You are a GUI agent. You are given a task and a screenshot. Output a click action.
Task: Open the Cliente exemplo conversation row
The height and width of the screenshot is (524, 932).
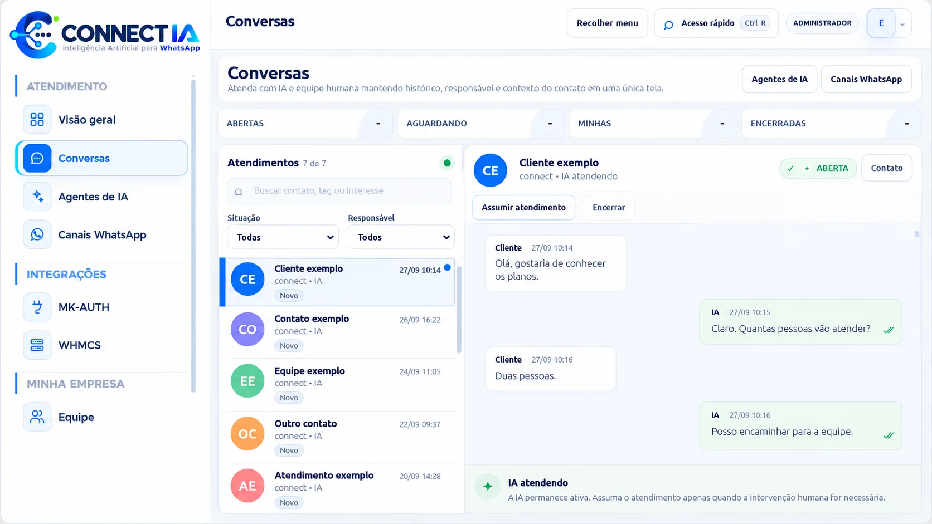337,282
